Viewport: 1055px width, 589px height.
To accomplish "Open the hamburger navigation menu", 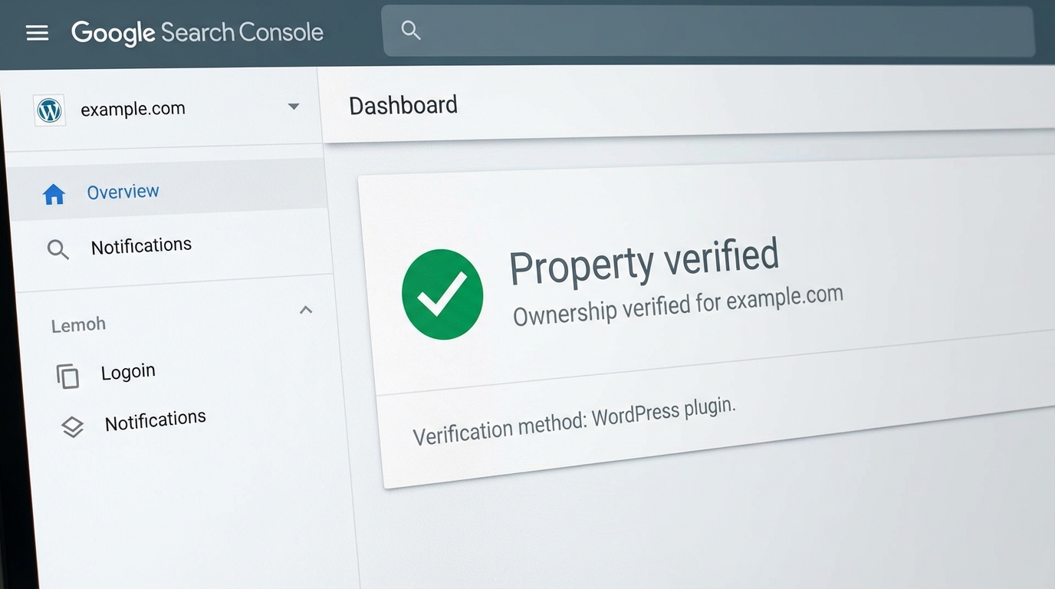I will [x=37, y=32].
